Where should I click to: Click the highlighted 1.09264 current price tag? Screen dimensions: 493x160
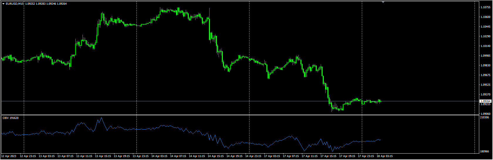tap(485, 101)
